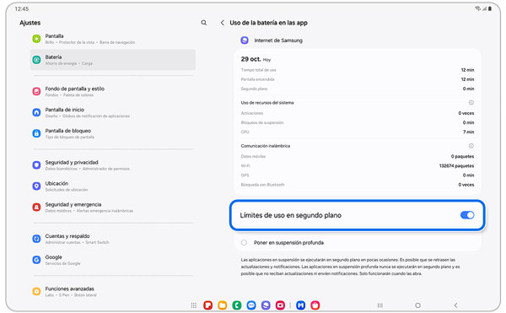Go back from Uso de la batería
Screen dimensions: 506x313
(x=223, y=23)
